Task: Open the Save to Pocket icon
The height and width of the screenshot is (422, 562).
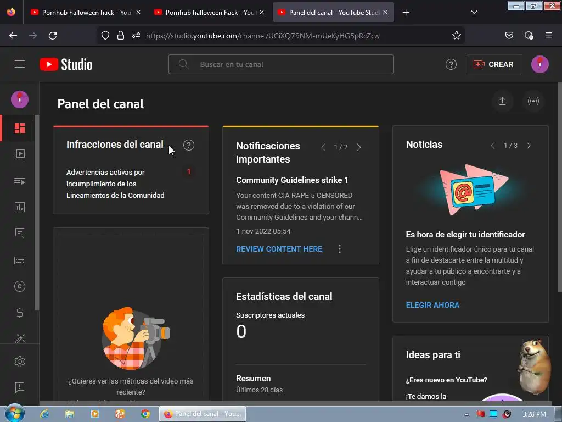Action: (x=509, y=36)
